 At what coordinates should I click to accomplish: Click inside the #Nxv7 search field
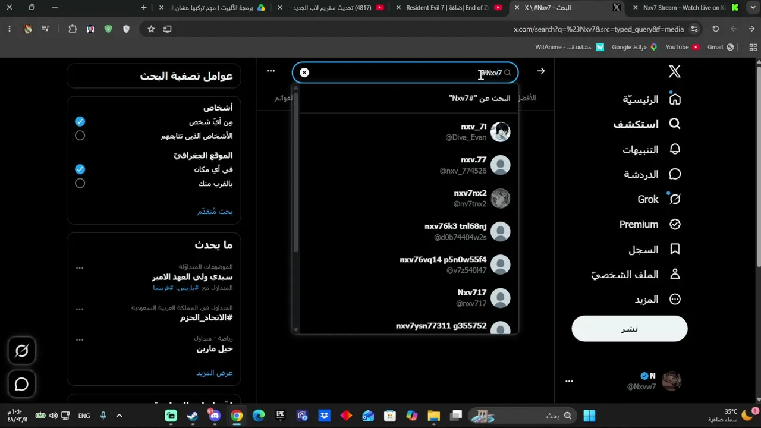tap(405, 73)
